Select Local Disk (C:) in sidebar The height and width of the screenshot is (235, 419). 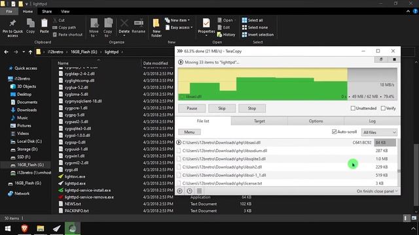pyautogui.click(x=29, y=142)
